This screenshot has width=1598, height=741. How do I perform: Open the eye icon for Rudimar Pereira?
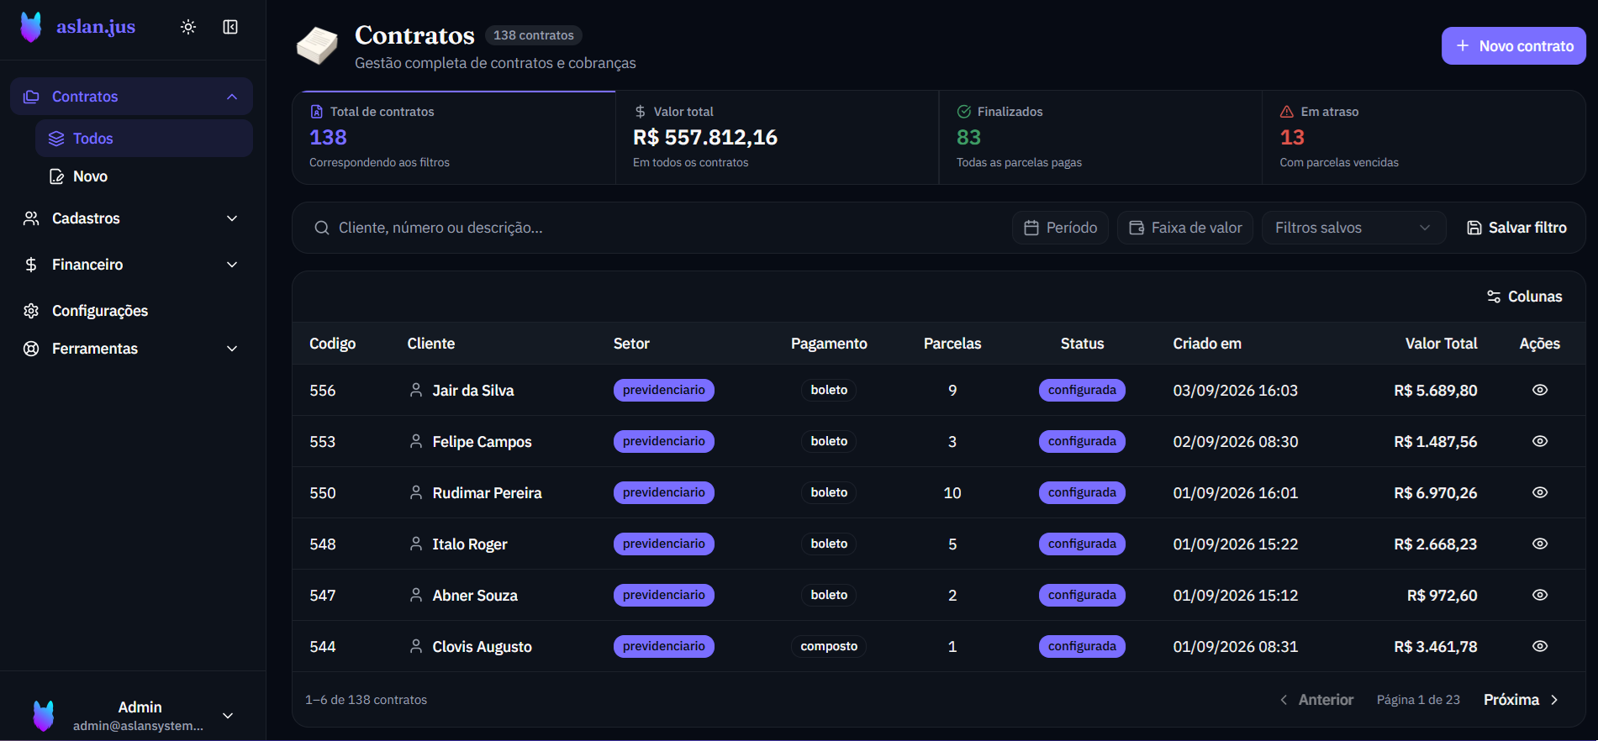pyautogui.click(x=1540, y=492)
